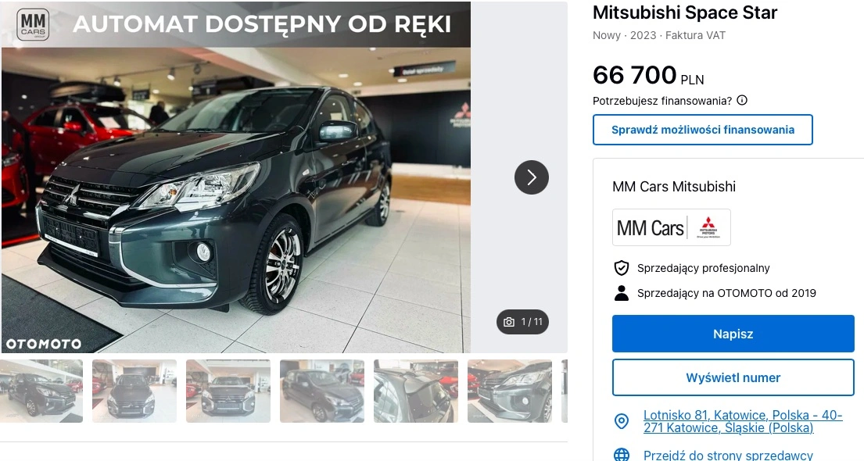Image resolution: width=864 pixels, height=461 pixels.
Task: Select the fifth thumbnail showing rear spoiler
Action: coord(415,391)
